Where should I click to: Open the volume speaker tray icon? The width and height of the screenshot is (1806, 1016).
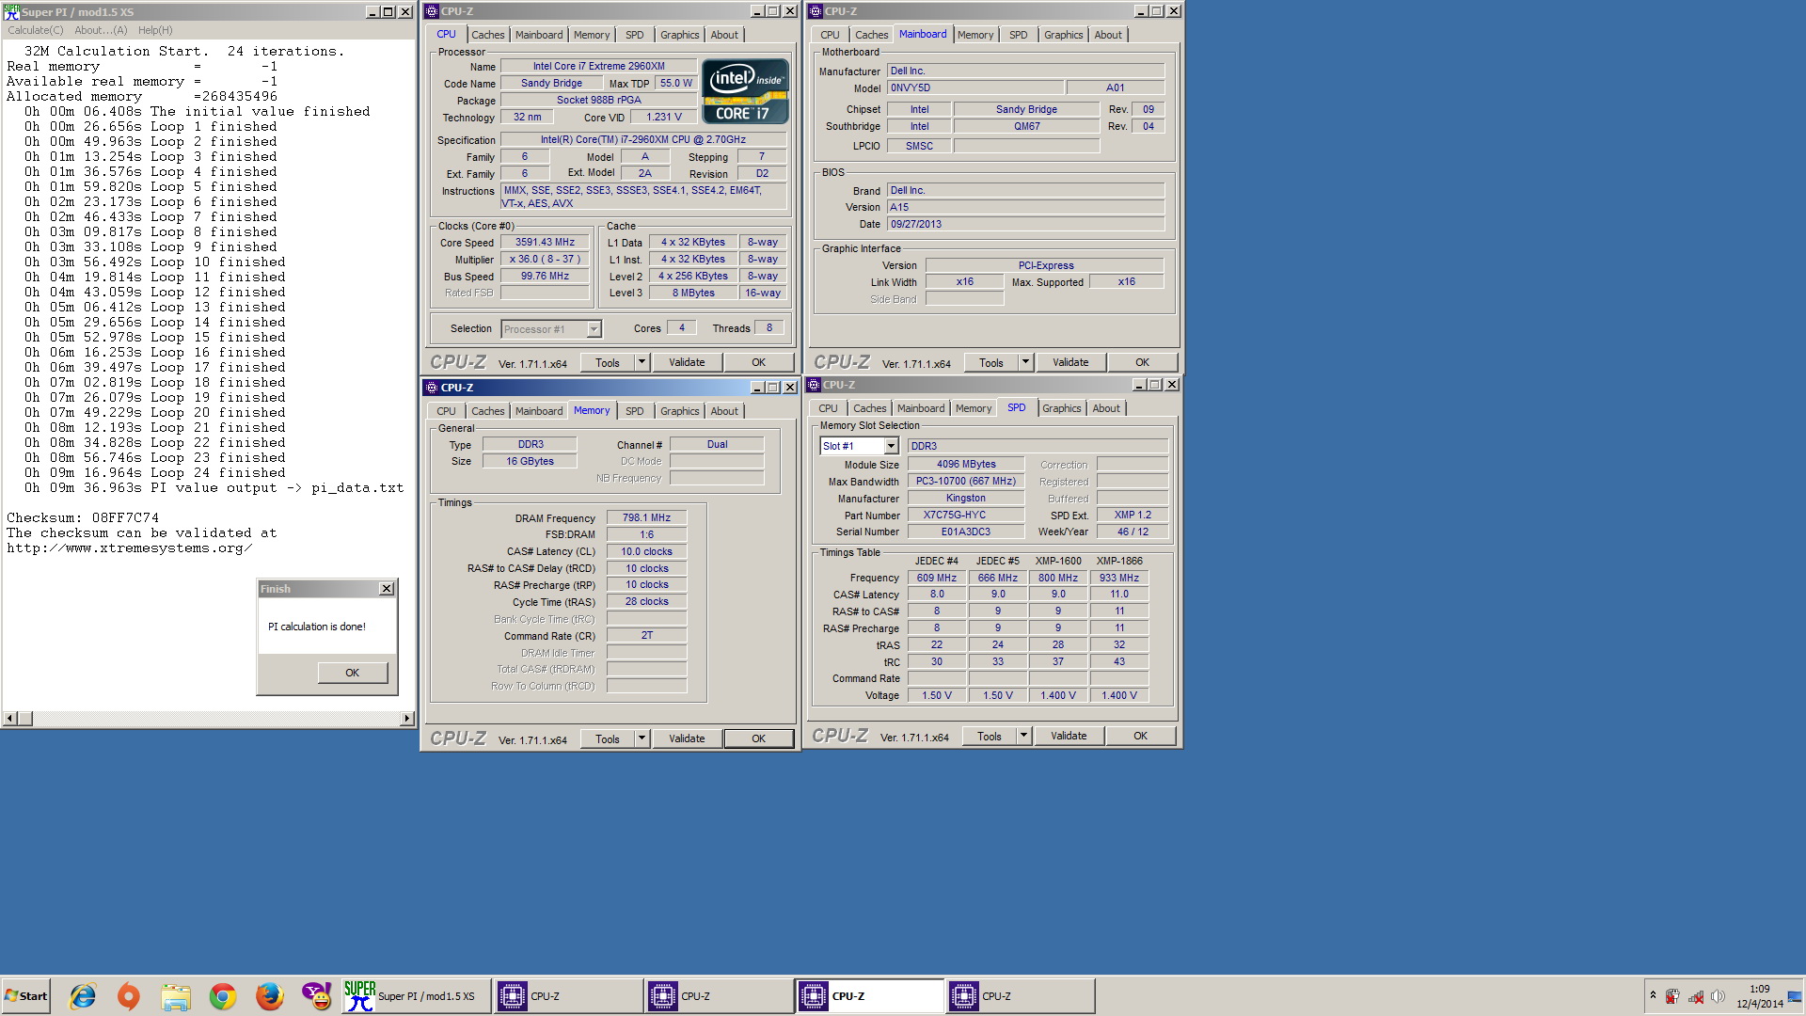coord(1718,996)
